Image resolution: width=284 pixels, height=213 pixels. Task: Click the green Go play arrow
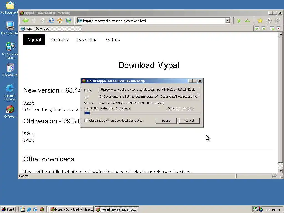239,21
